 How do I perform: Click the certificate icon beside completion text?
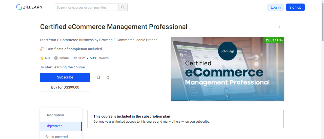pos(42,49)
